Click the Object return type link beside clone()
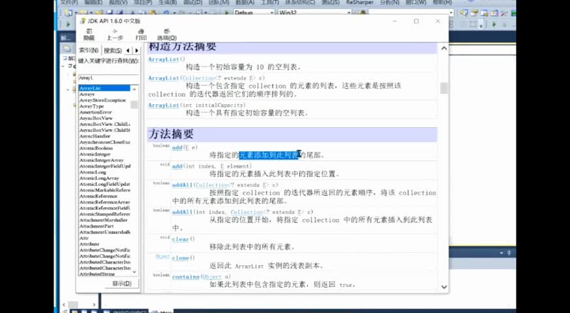 (x=162, y=256)
